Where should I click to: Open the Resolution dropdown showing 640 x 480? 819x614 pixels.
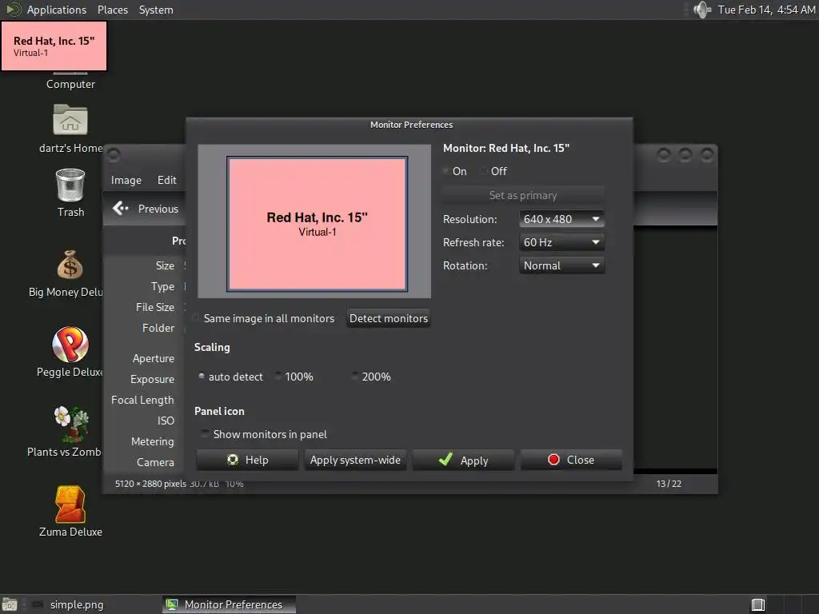pyautogui.click(x=561, y=219)
